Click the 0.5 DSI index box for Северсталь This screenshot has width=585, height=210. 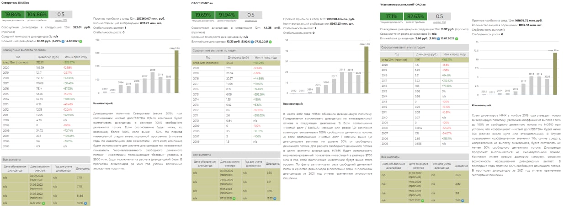61,15
